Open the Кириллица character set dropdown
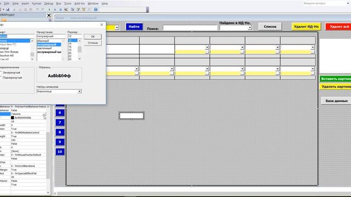Screen dimensions: 351x197 (80, 91)
